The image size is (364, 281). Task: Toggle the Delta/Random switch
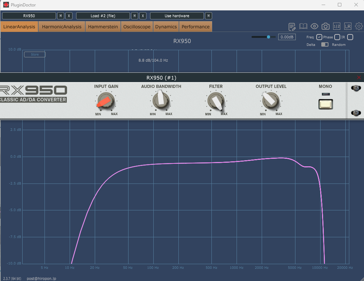coord(325,44)
